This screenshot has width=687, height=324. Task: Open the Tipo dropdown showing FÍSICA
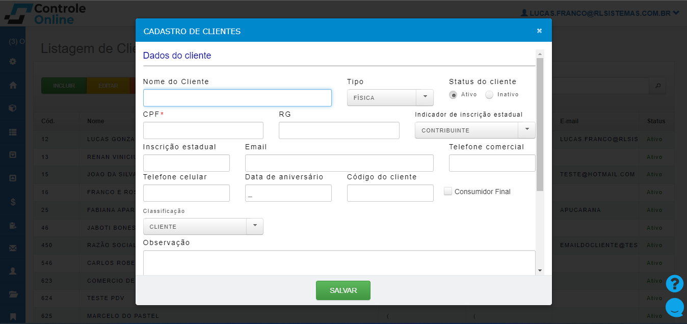click(x=390, y=98)
